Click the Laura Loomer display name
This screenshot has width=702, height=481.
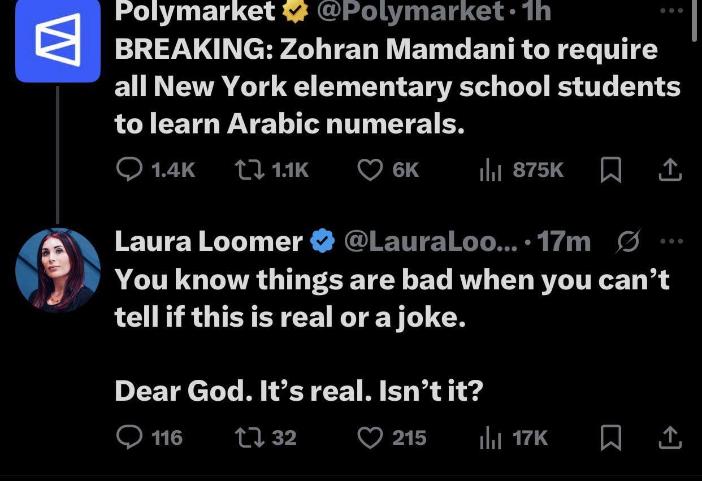click(209, 241)
